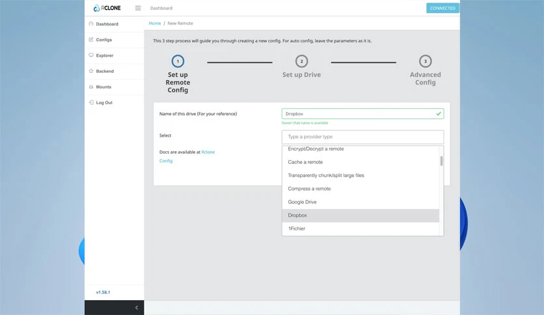Click the drive name input field

[362, 114]
